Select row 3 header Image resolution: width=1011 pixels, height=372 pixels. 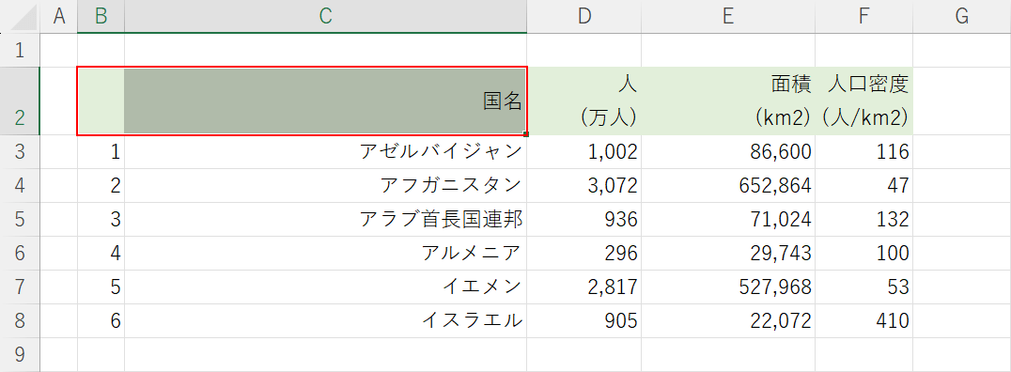pos(20,152)
